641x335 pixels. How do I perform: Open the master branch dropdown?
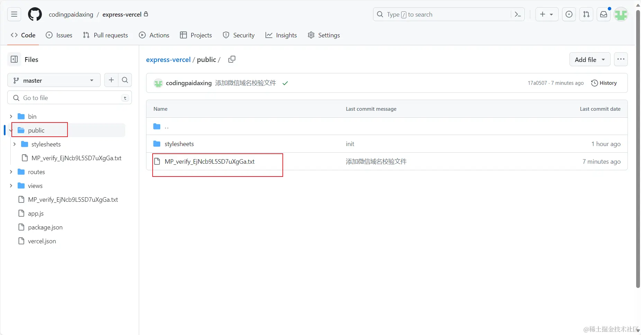(54, 80)
